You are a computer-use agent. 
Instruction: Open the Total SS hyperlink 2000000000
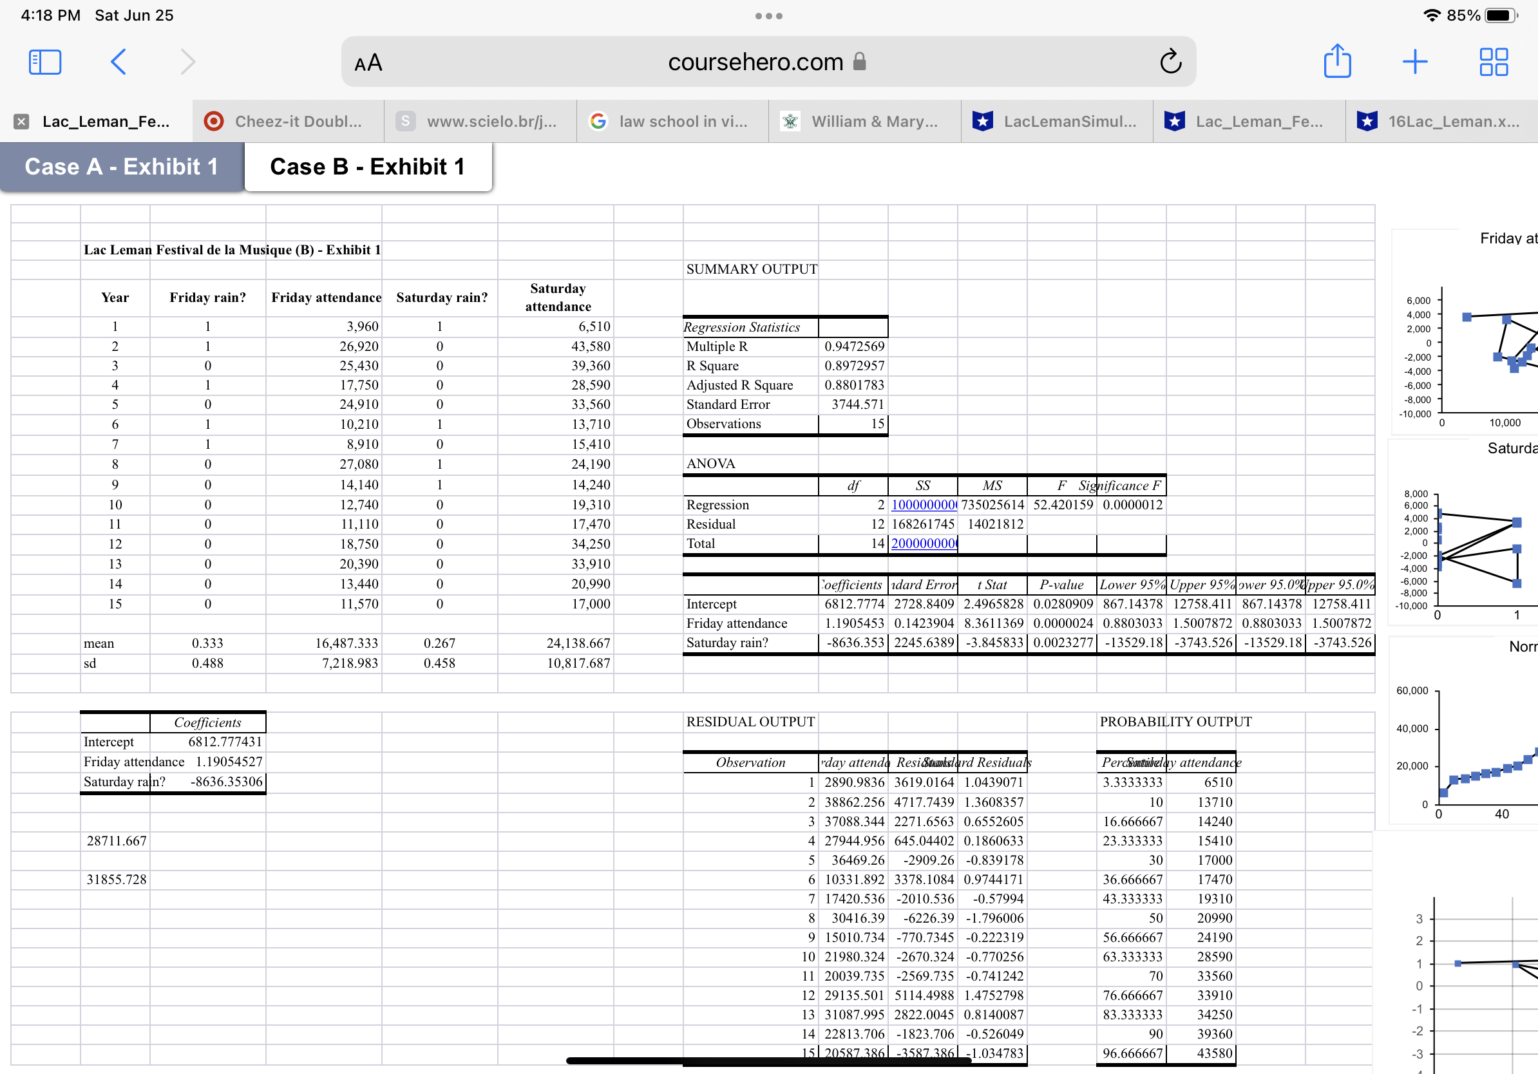coord(923,543)
